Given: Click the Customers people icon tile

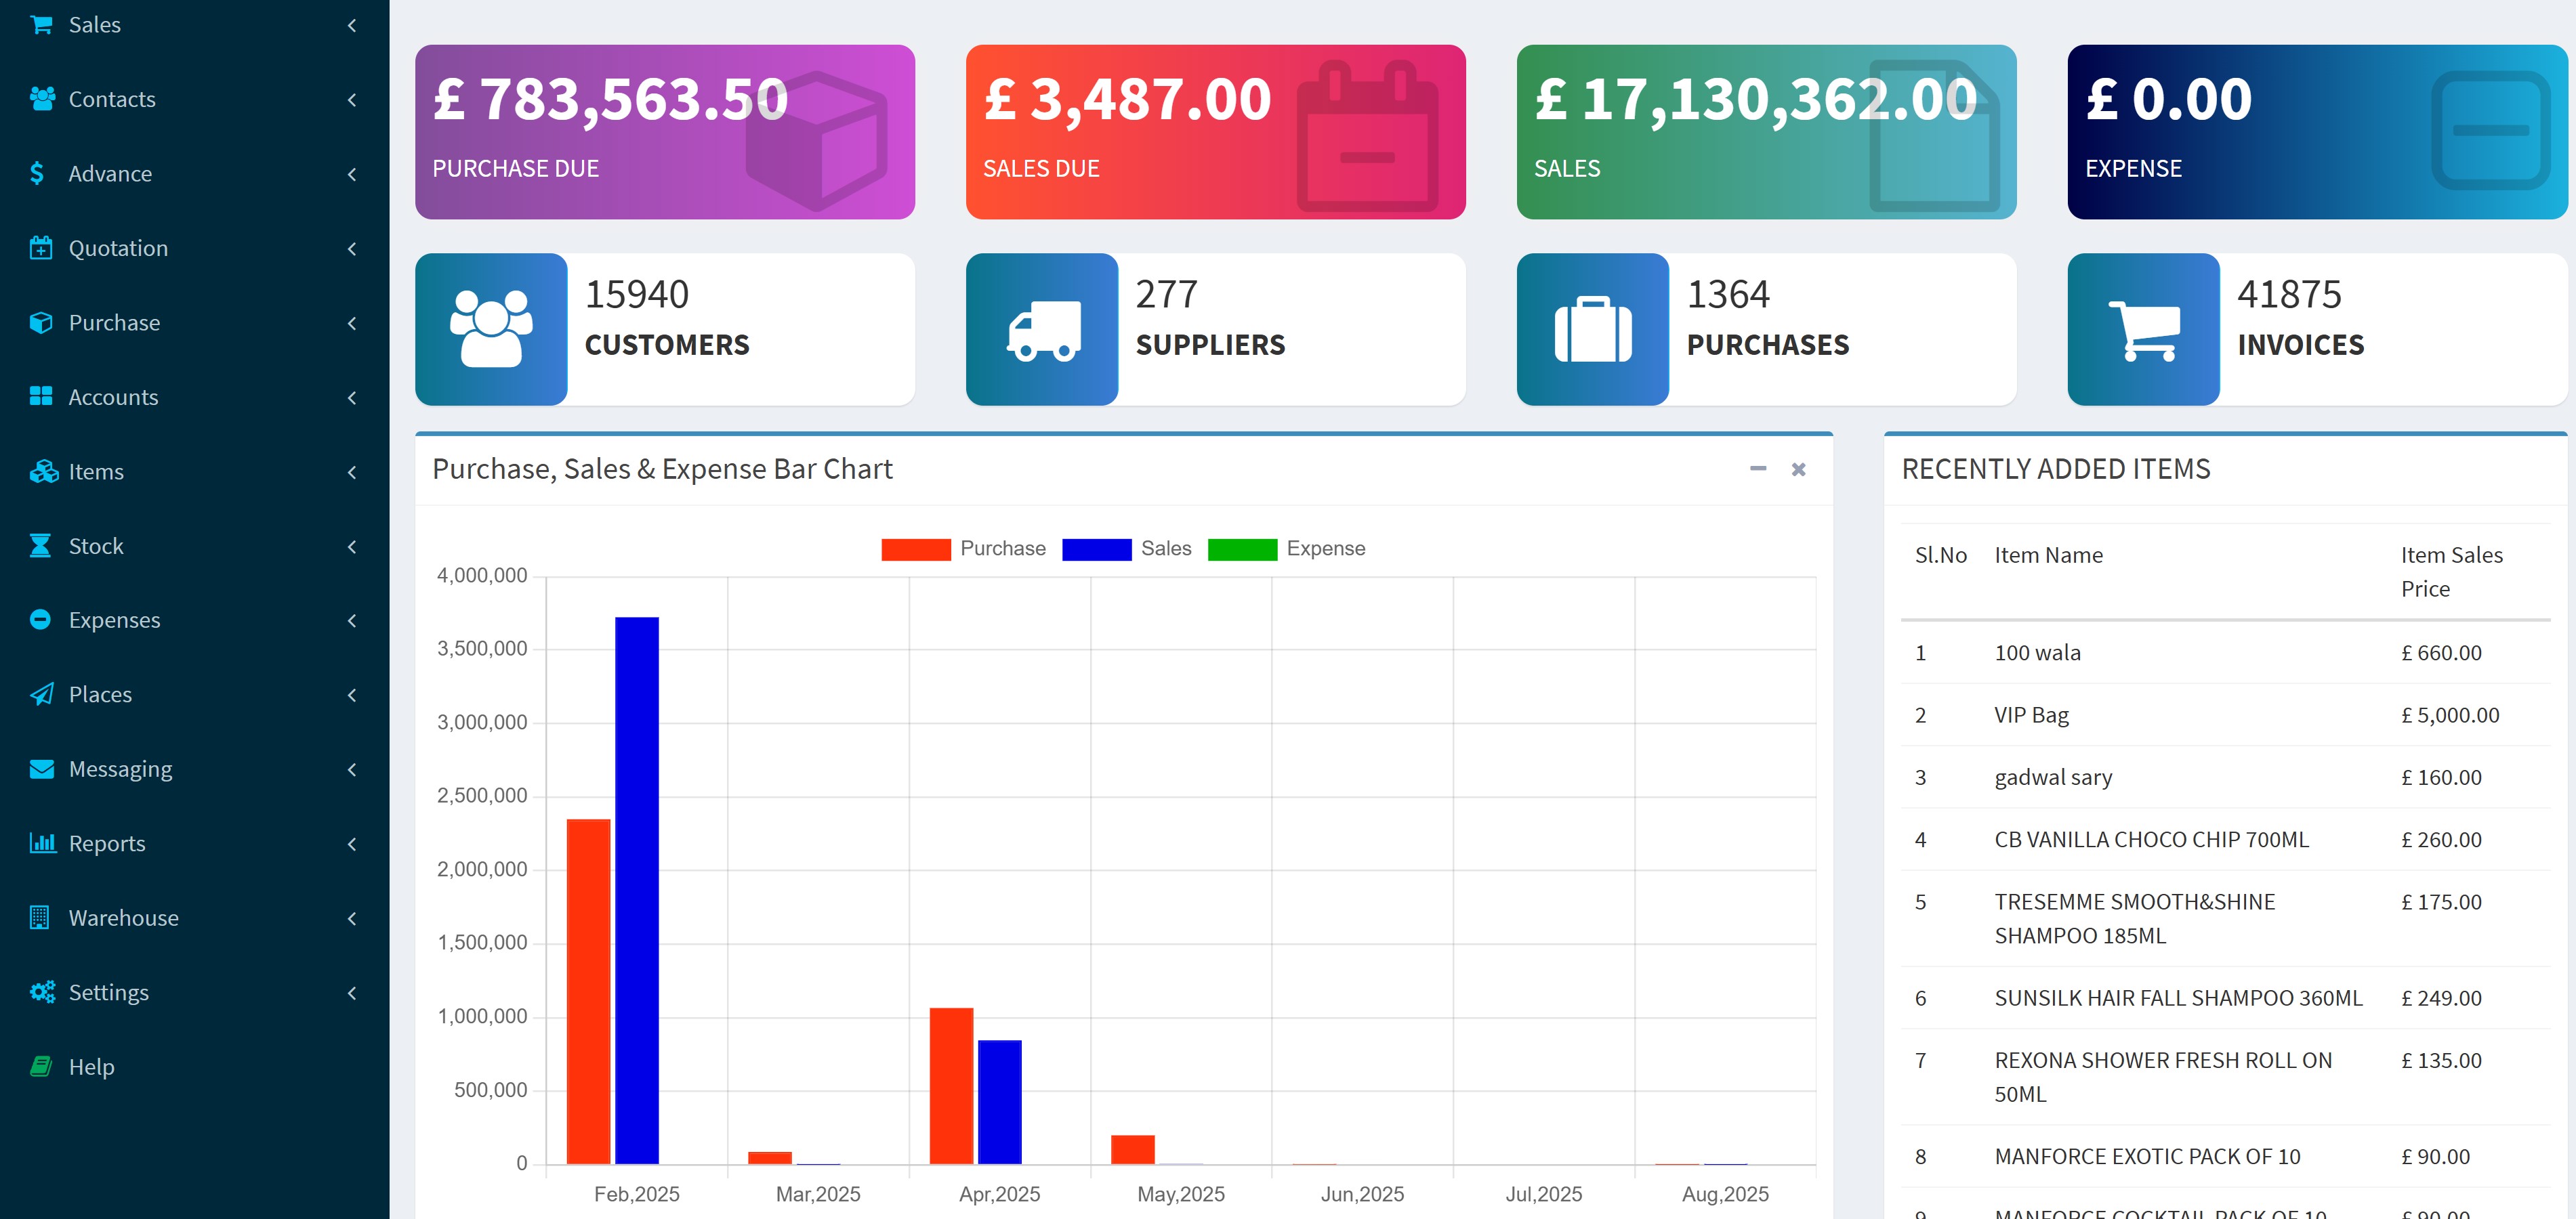Looking at the screenshot, I should [x=491, y=328].
